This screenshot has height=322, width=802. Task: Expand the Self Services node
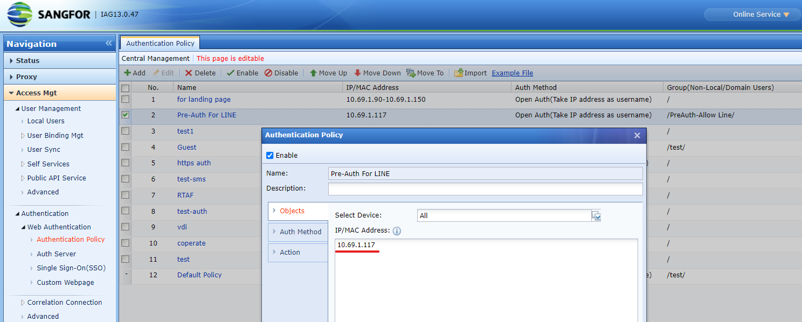(x=23, y=164)
